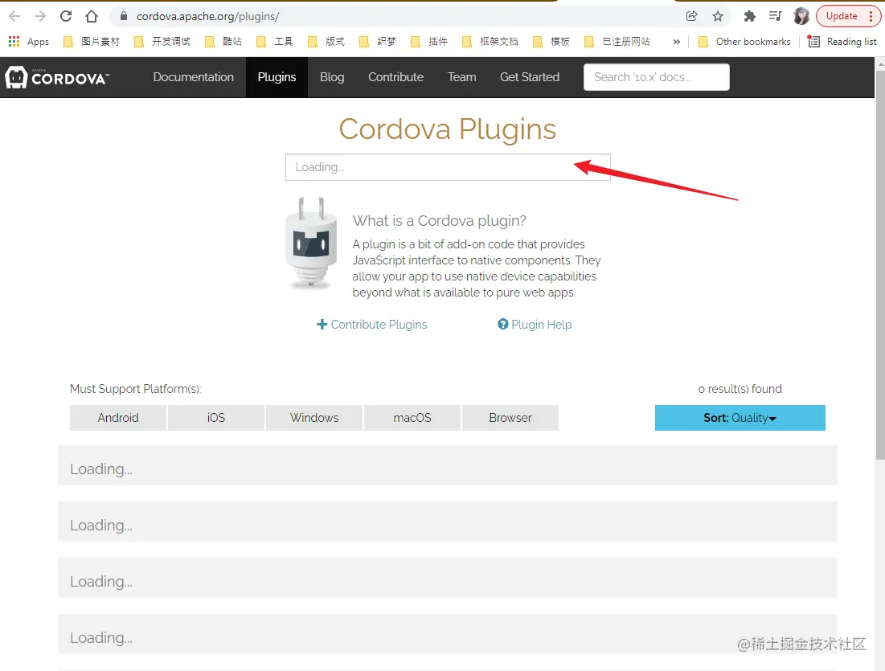The width and height of the screenshot is (885, 671).
Task: Click the address bar URL
Action: point(207,16)
